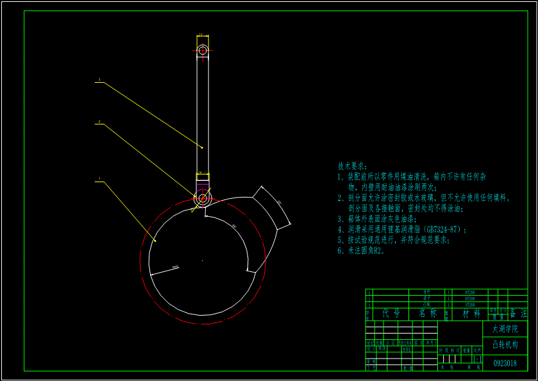Select the follower rod's top pin circle
The width and height of the screenshot is (538, 381).
click(x=203, y=51)
